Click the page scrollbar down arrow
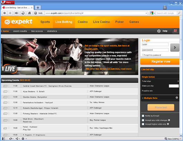Image resolution: width=183 pixels, height=141 pixels. coord(181,135)
